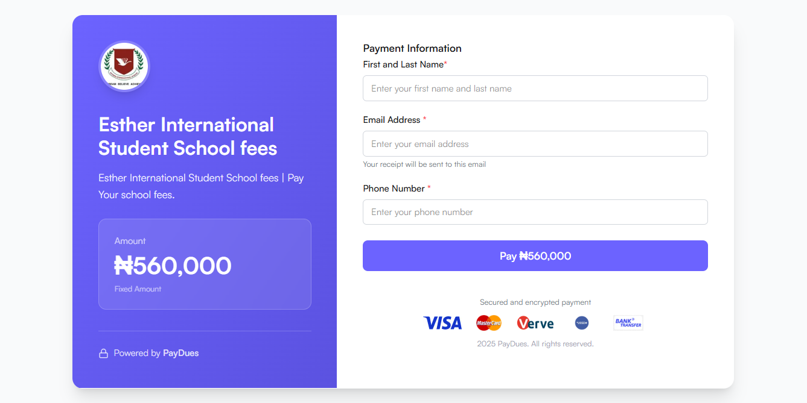Click the PayDues brand name link
807x403 pixels.
180,353
